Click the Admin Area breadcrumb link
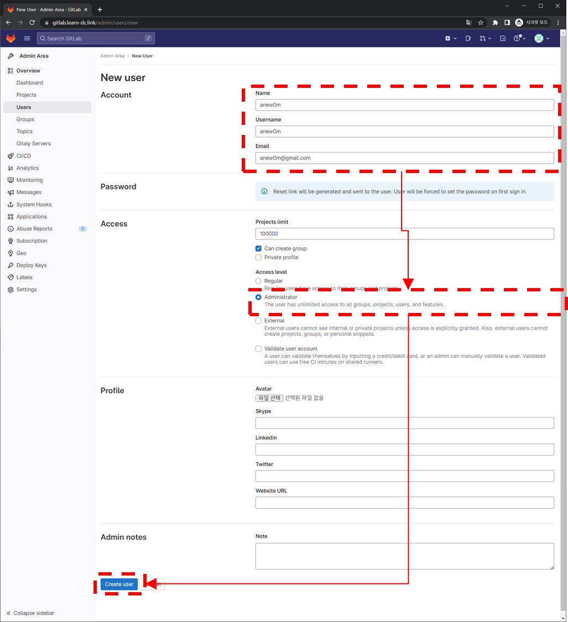 [x=112, y=56]
